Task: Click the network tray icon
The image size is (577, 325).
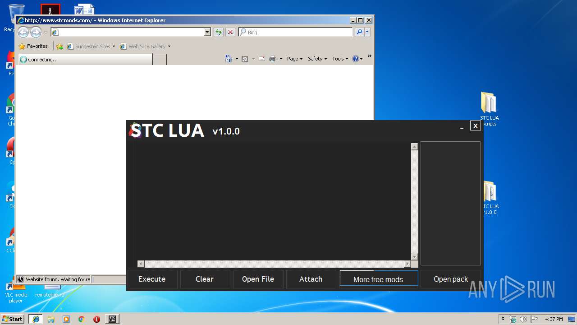Action: [x=513, y=319]
